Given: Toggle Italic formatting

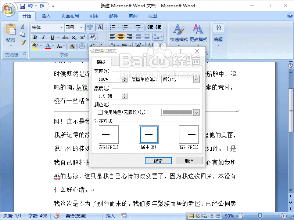Looking at the screenshot, I should click(x=43, y=37).
